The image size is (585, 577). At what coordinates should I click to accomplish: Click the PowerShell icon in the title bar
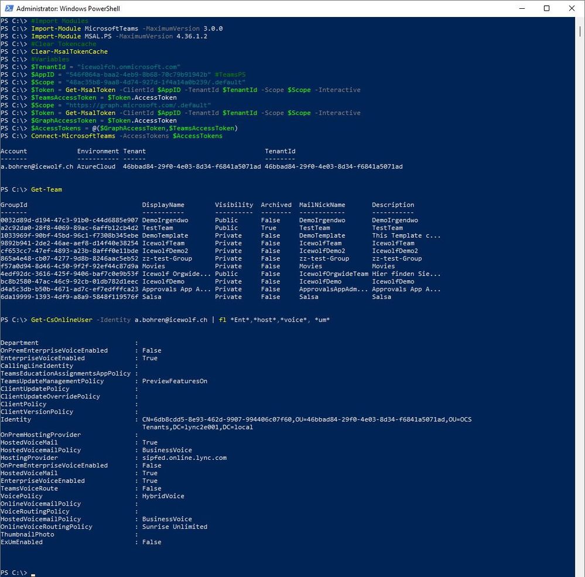(9, 8)
